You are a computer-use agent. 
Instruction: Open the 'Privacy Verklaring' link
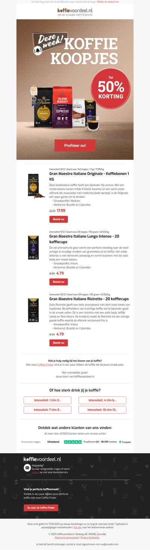point(90,538)
